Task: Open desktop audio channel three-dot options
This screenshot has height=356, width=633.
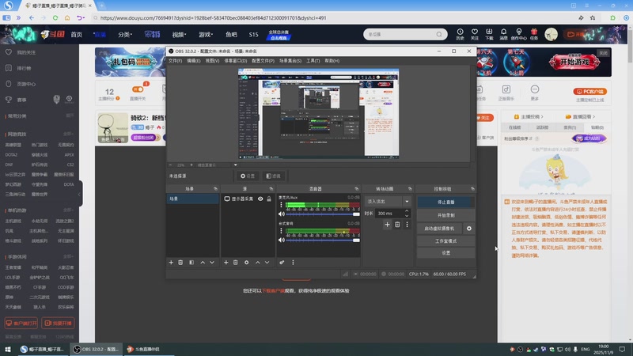Action: click(282, 231)
